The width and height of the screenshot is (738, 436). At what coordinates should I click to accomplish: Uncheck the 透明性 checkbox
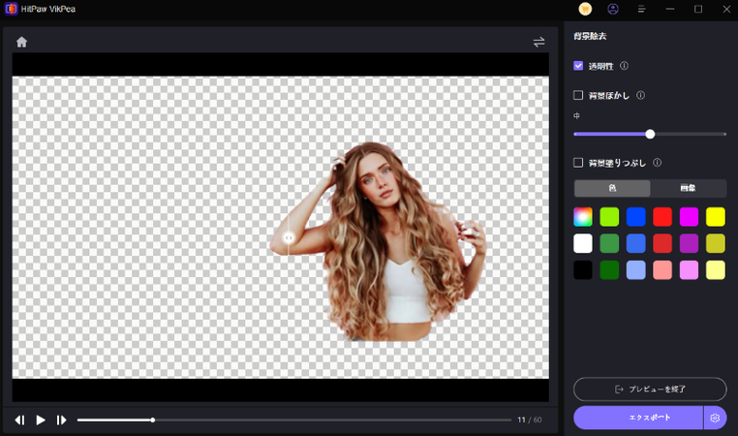tap(578, 66)
